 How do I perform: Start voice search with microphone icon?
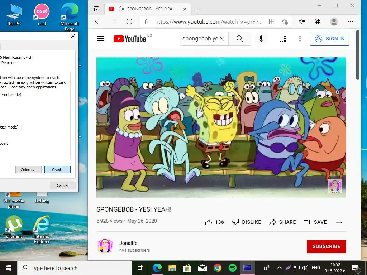point(261,39)
